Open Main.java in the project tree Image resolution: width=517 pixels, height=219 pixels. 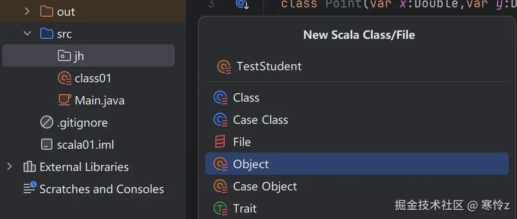99,101
